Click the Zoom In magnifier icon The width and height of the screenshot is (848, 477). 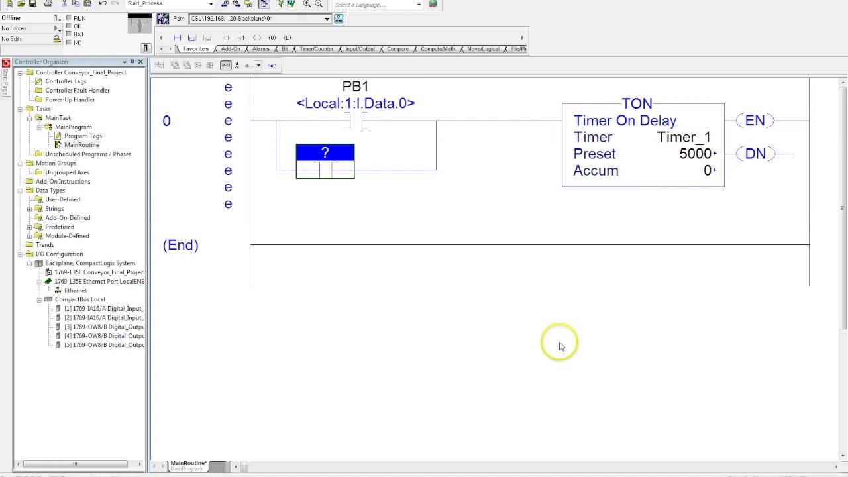click(307, 4)
